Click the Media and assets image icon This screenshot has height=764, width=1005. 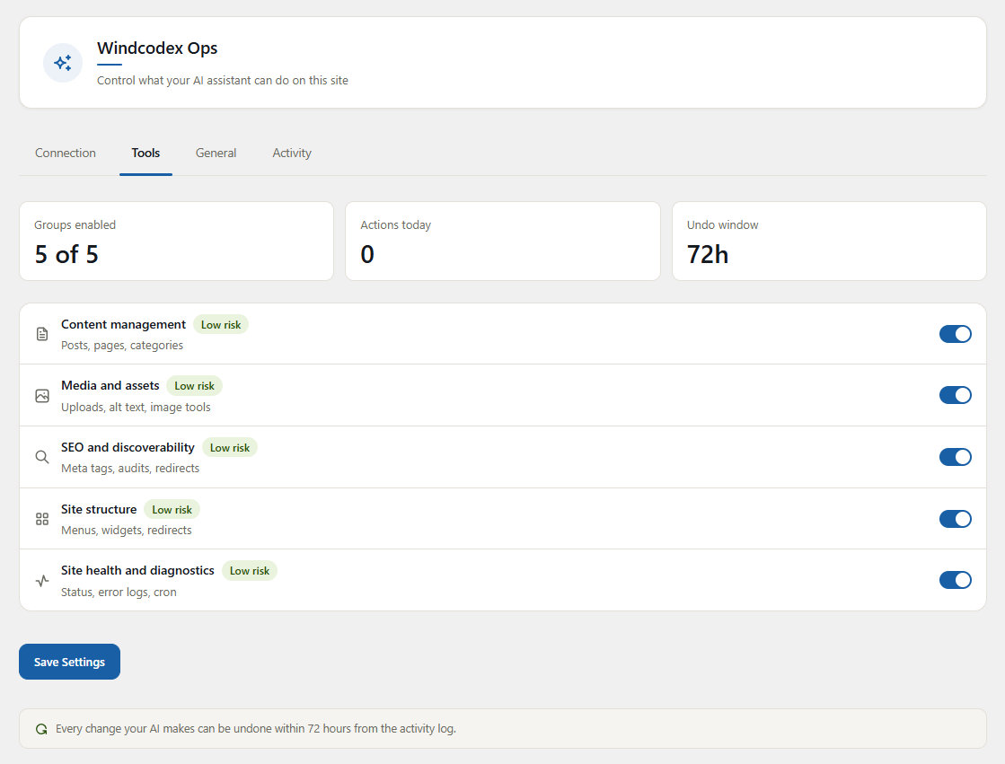[x=42, y=395]
